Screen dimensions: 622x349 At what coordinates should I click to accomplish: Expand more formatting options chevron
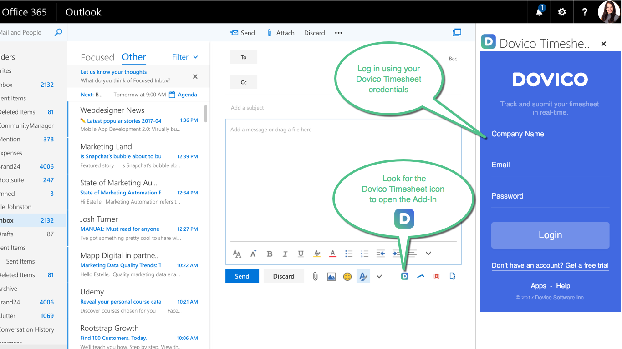428,254
